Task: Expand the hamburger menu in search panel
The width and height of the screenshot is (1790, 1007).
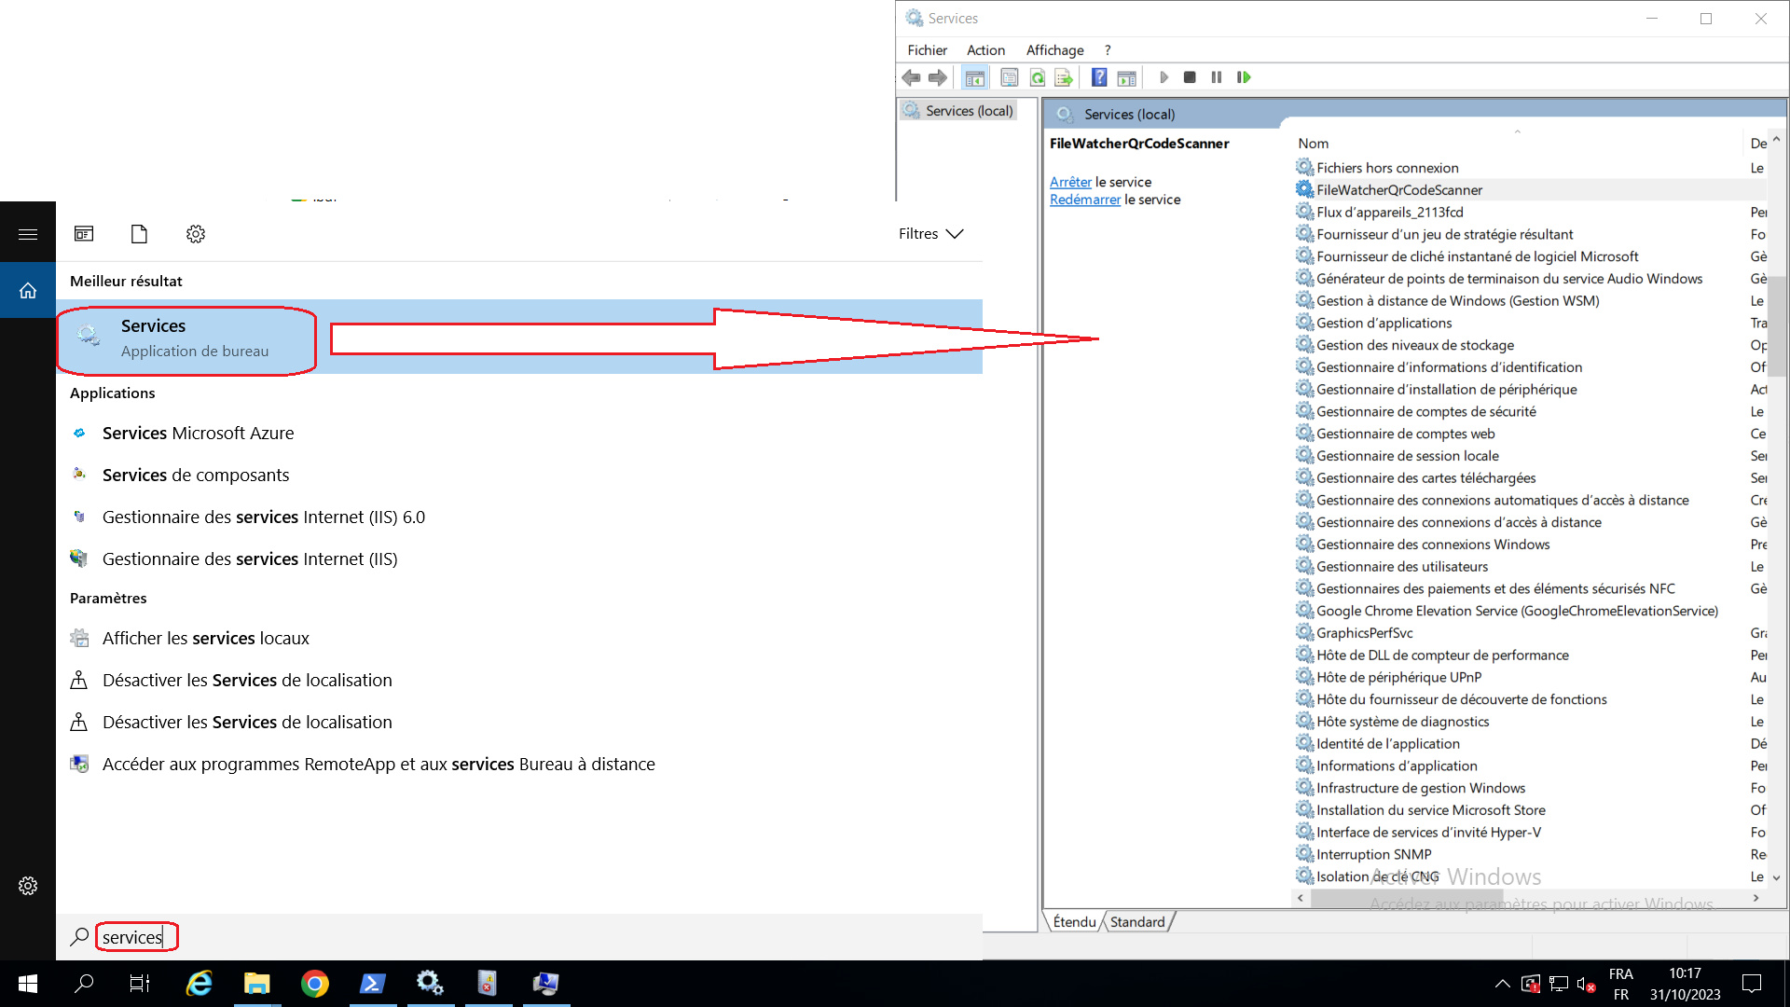Action: (28, 234)
